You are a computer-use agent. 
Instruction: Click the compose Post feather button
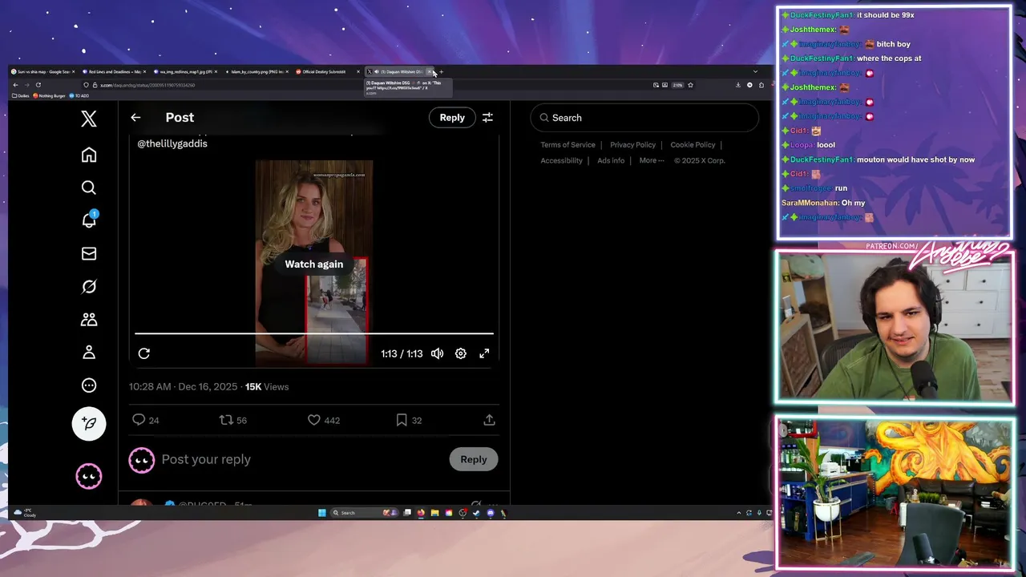click(x=89, y=424)
